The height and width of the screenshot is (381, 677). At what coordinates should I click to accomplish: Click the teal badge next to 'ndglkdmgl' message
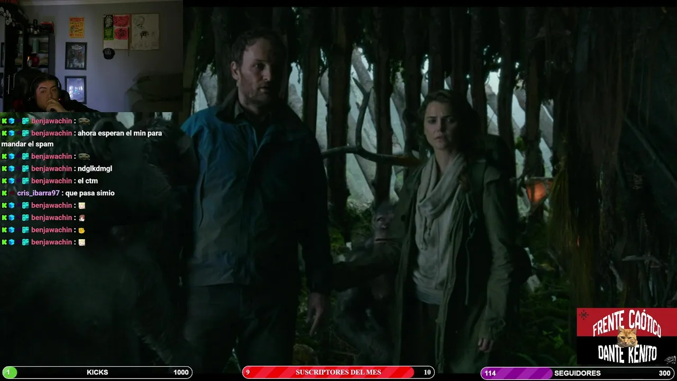[25, 169]
